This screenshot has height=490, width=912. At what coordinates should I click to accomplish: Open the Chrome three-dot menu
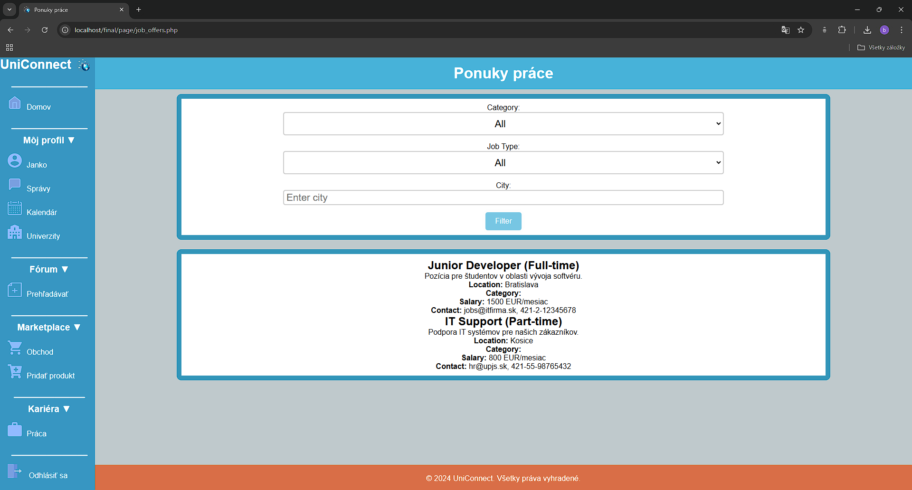coord(902,30)
